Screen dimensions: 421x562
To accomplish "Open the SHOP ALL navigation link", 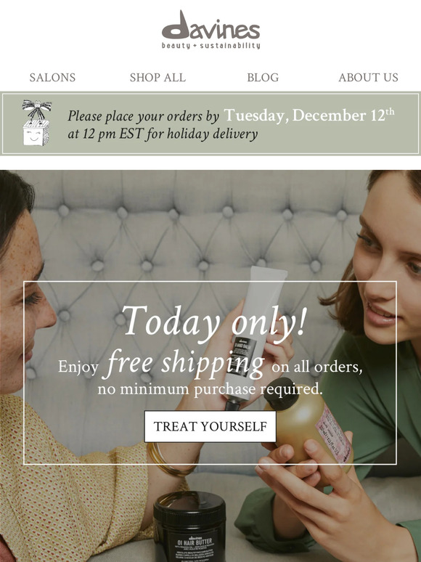I will pos(158,78).
